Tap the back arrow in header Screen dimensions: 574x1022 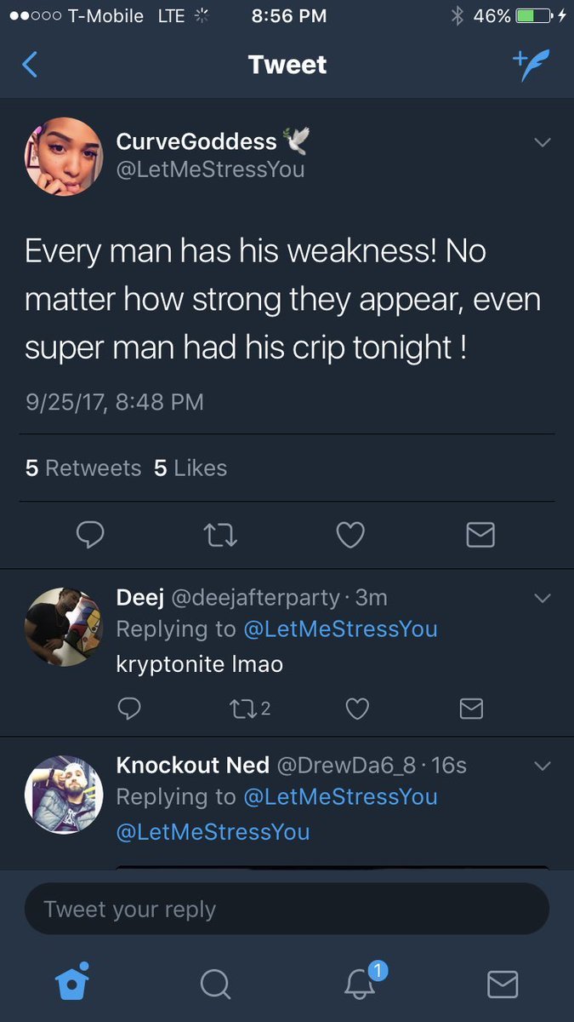(30, 65)
